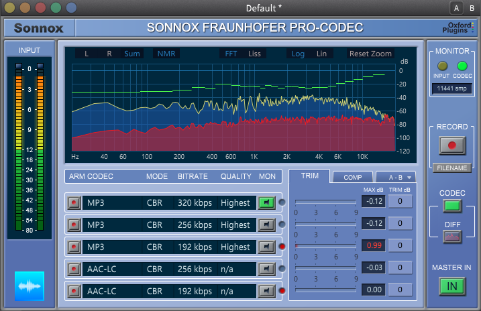The height and width of the screenshot is (311, 481).
Task: Choose Log frequency scale
Action: (298, 54)
